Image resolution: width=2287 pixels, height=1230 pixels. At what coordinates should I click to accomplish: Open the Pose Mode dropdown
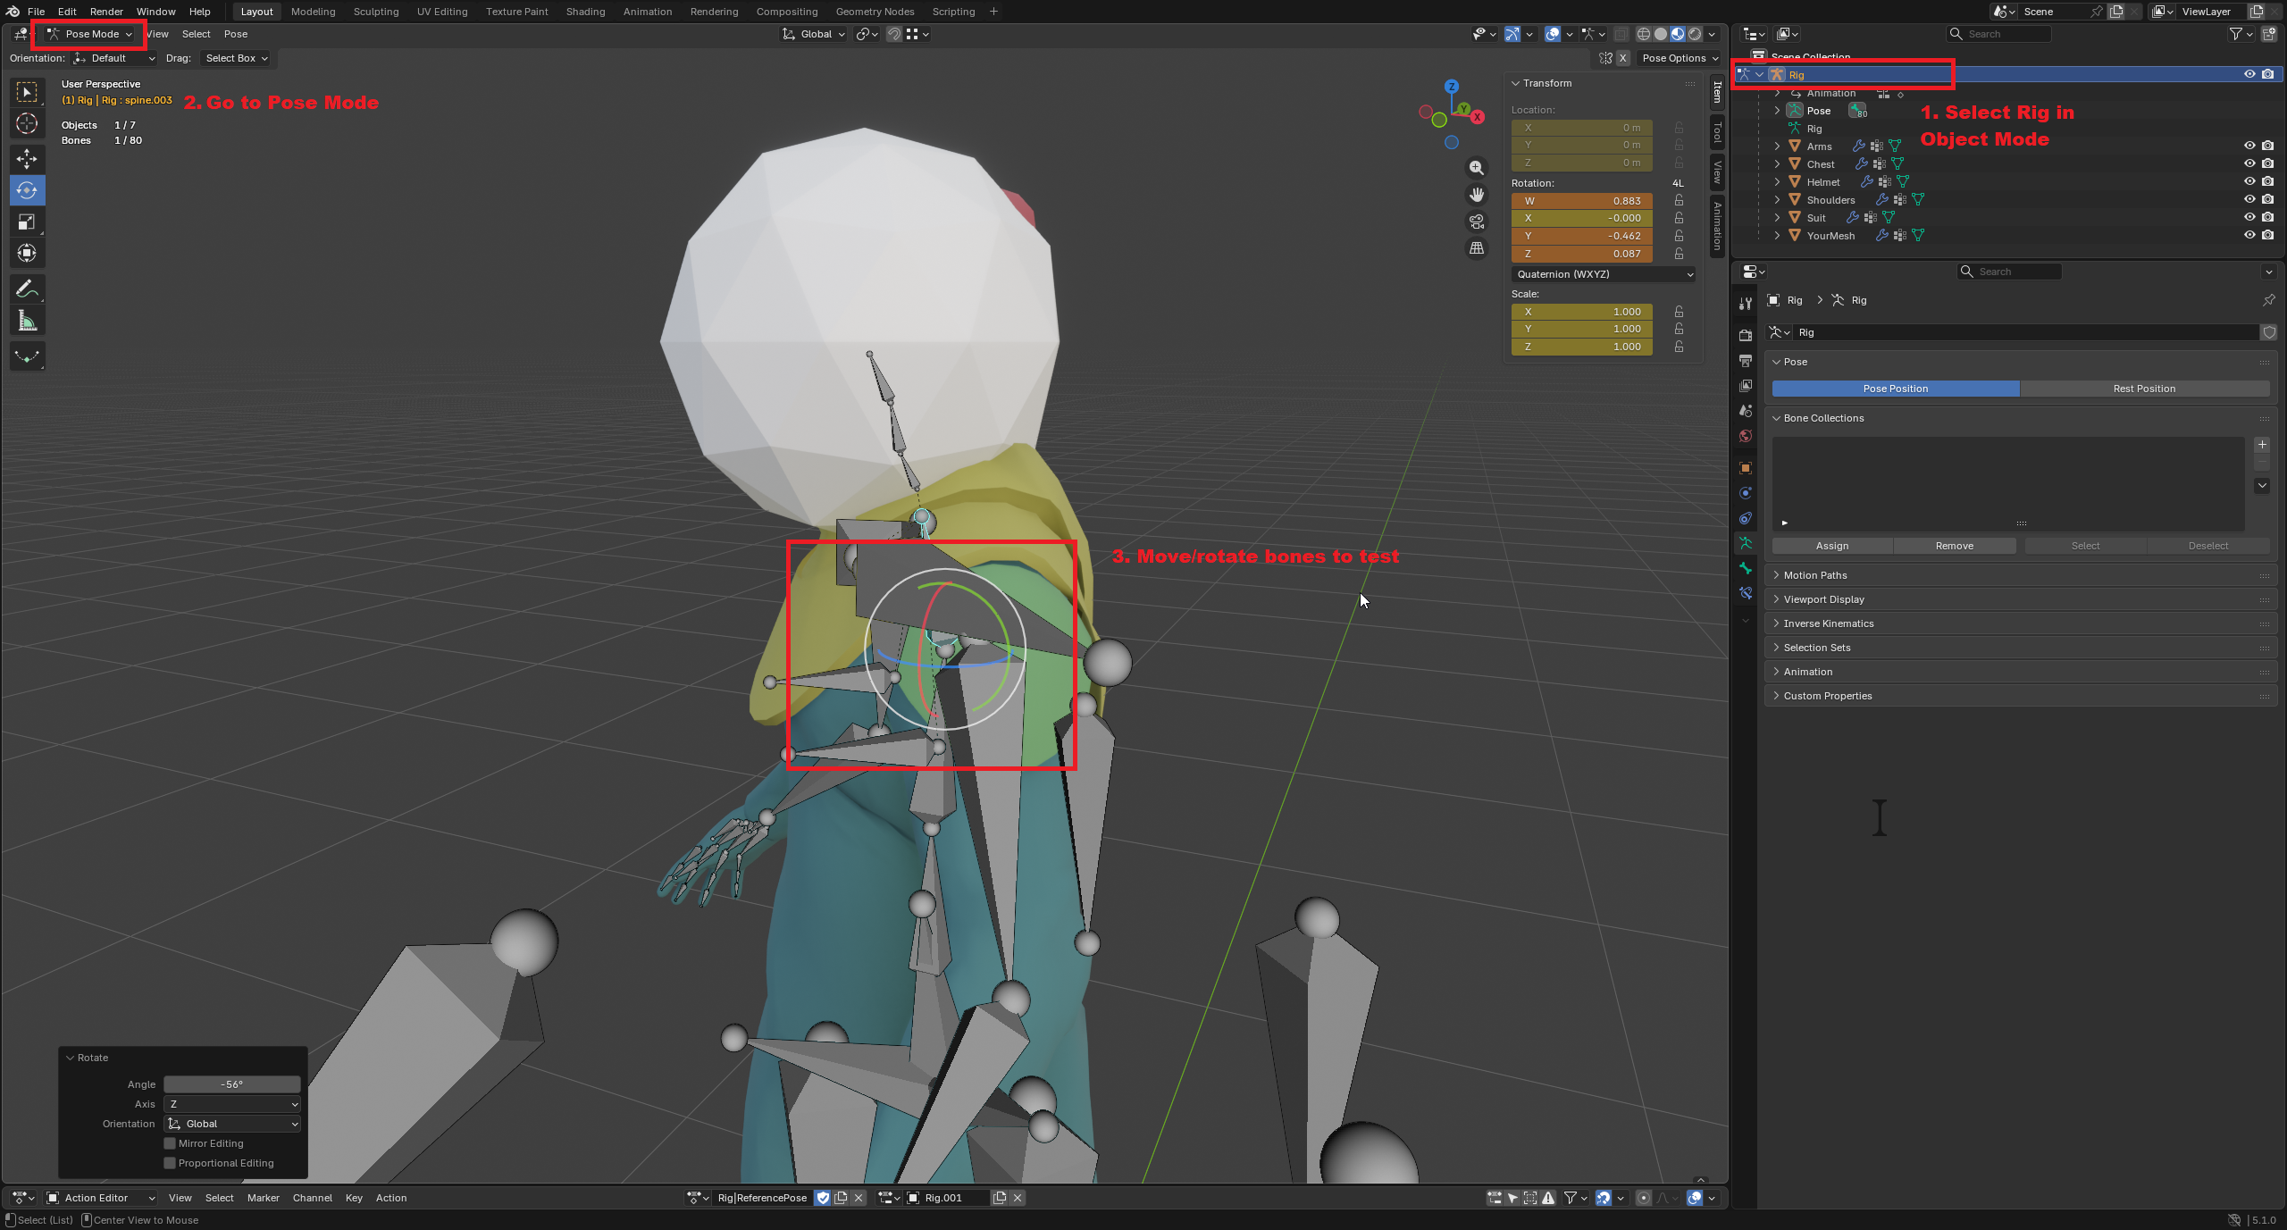(90, 34)
